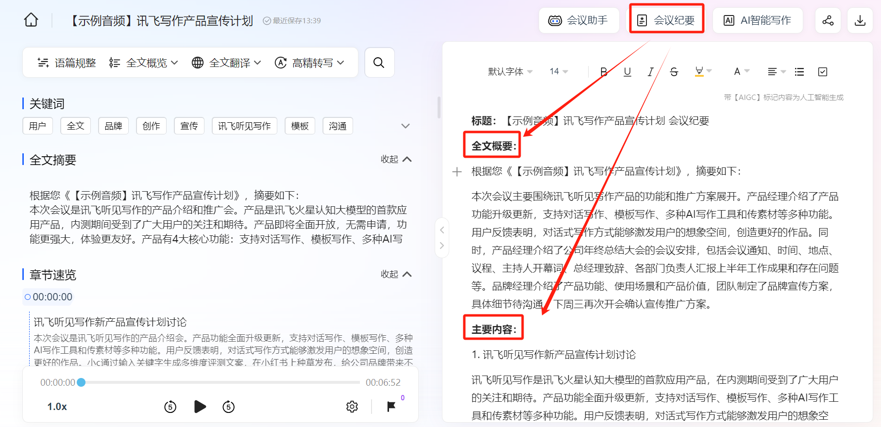Go to home via house icon
The height and width of the screenshot is (427, 881).
31,20
